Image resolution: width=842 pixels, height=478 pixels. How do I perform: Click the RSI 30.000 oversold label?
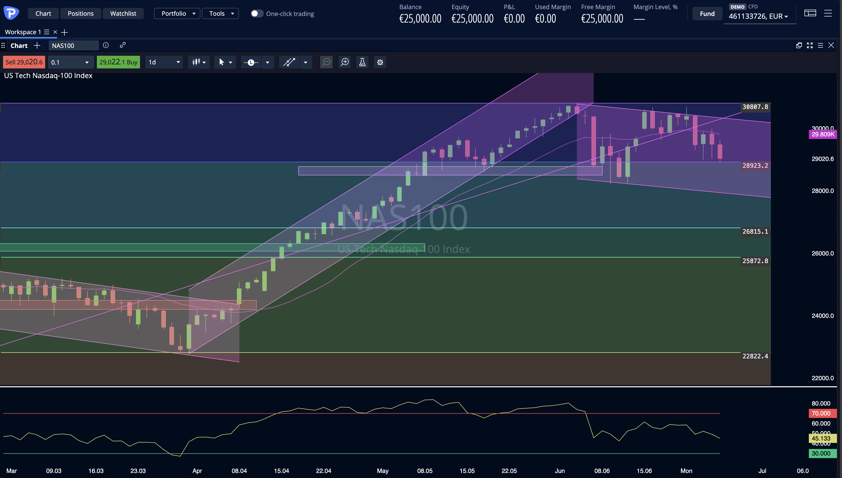tap(823, 453)
